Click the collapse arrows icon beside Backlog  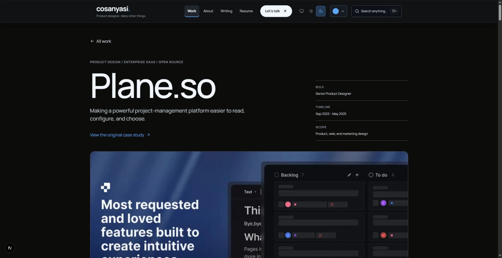349,175
